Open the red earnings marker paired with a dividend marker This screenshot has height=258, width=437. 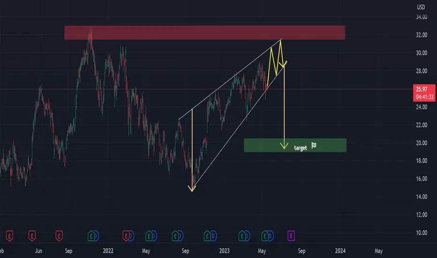[x=126, y=236]
